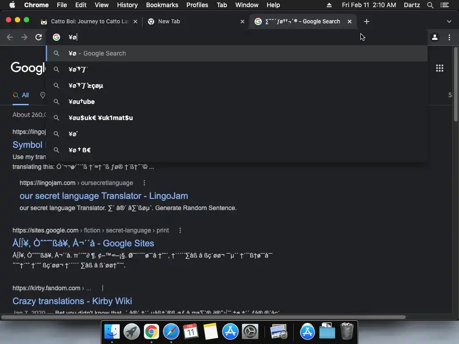Open Safari from the Dock

tap(171, 331)
